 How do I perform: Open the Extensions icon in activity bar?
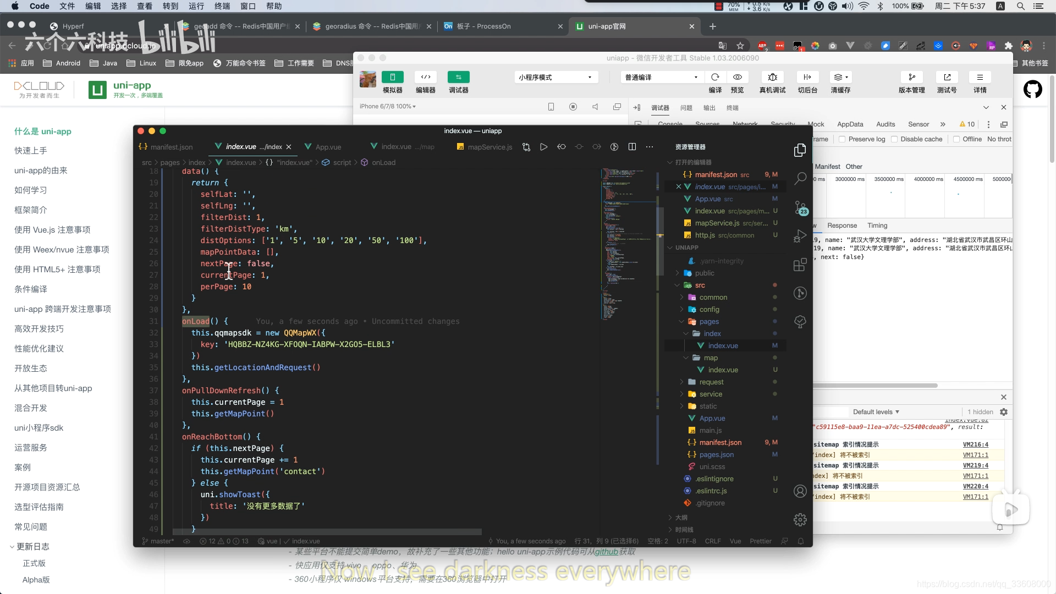(800, 265)
